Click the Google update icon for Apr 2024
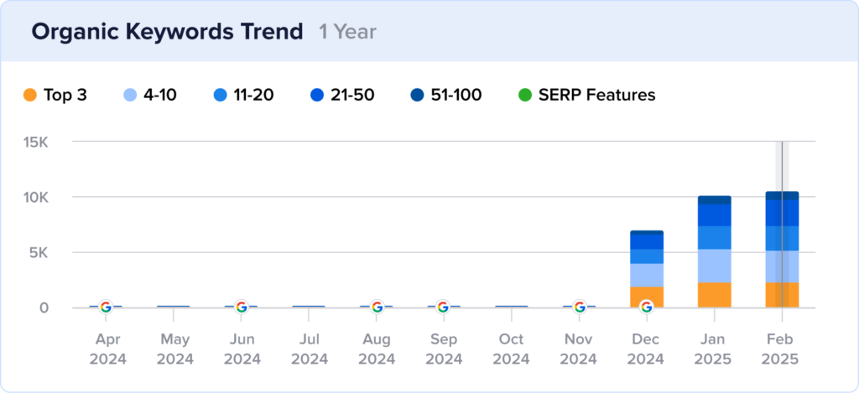The width and height of the screenshot is (859, 393). click(x=106, y=307)
